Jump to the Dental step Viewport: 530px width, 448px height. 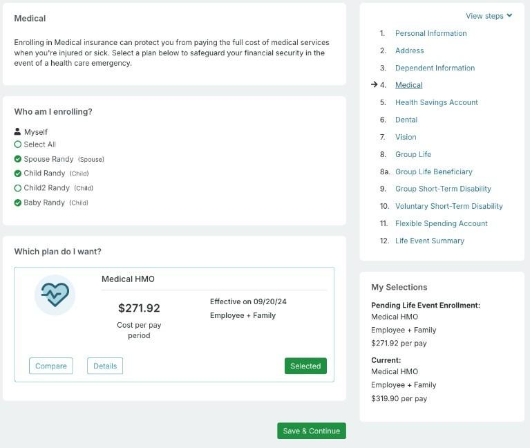(x=406, y=120)
